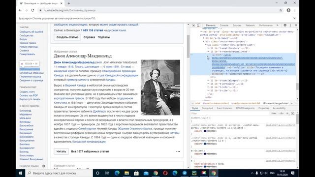Screen dimensions: 315x177
Task: Click the 'Читать' button
Action: click(61, 151)
